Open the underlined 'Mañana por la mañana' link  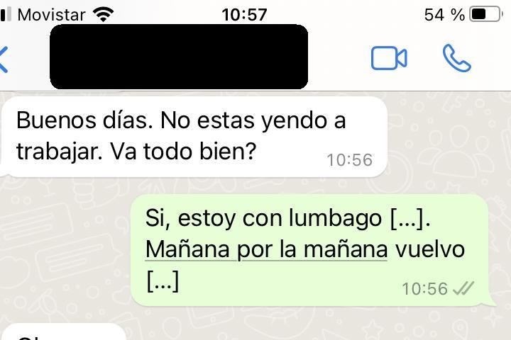266,249
